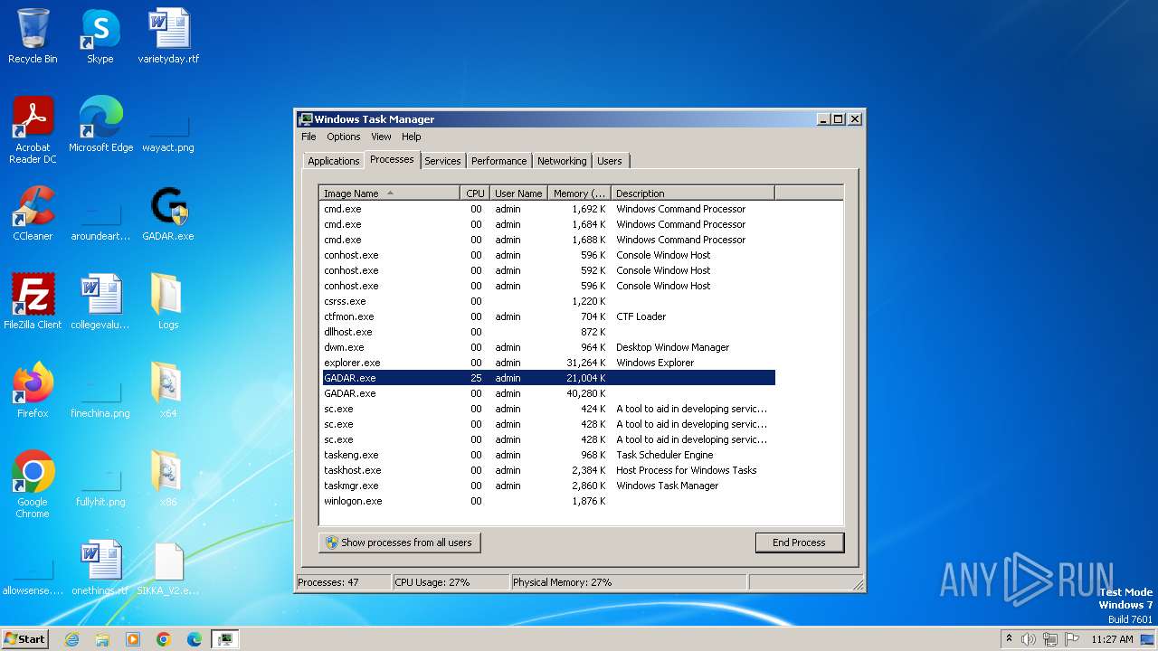The width and height of the screenshot is (1158, 651).
Task: Select the GADAR.exe desktop icon
Action: (x=168, y=213)
